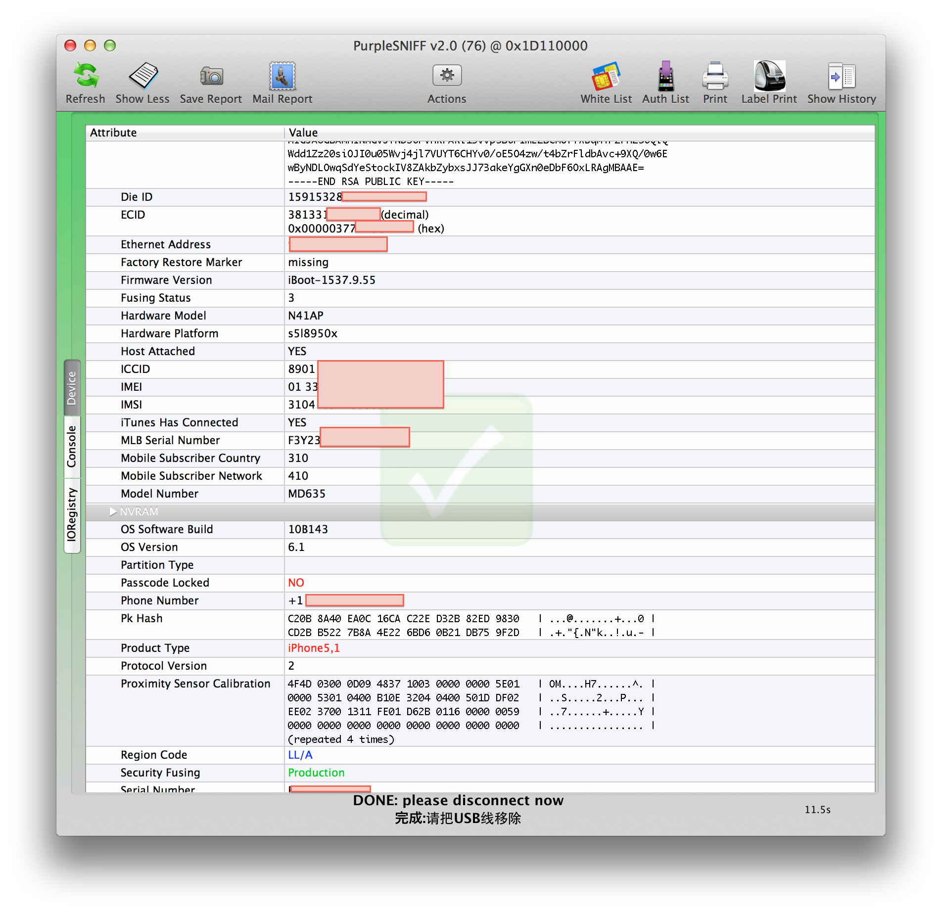Open the Auth List icon
This screenshot has width=942, height=914.
coord(665,76)
